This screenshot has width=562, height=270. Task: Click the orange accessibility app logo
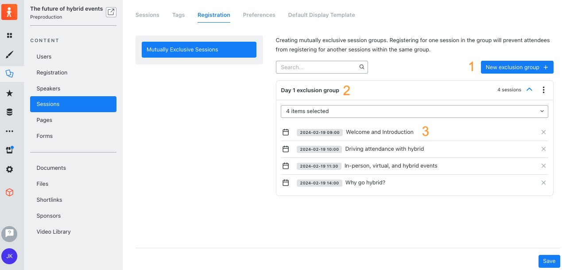9,12
